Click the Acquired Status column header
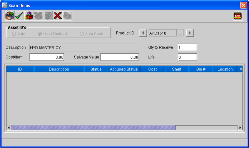Viewport: 249px width, 148px height. [x=124, y=69]
